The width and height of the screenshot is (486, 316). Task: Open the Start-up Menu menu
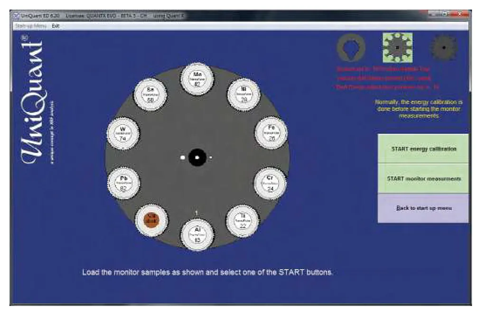(x=31, y=26)
